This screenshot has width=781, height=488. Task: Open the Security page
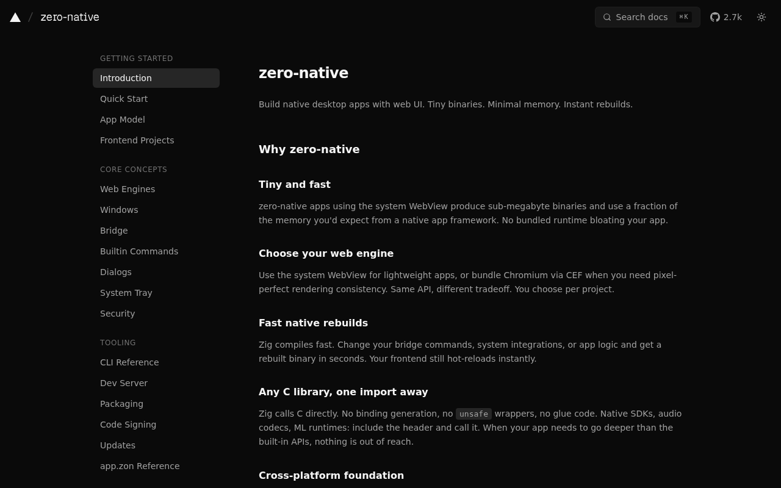point(156,314)
